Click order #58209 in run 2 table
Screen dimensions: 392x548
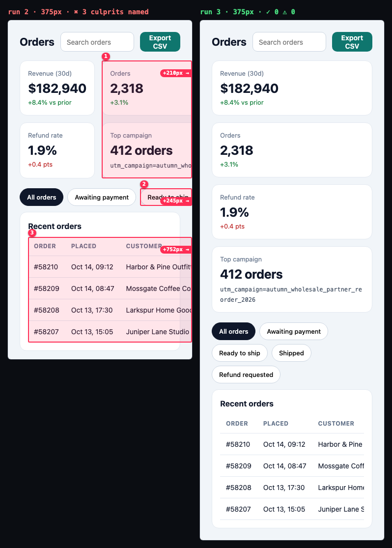point(47,288)
